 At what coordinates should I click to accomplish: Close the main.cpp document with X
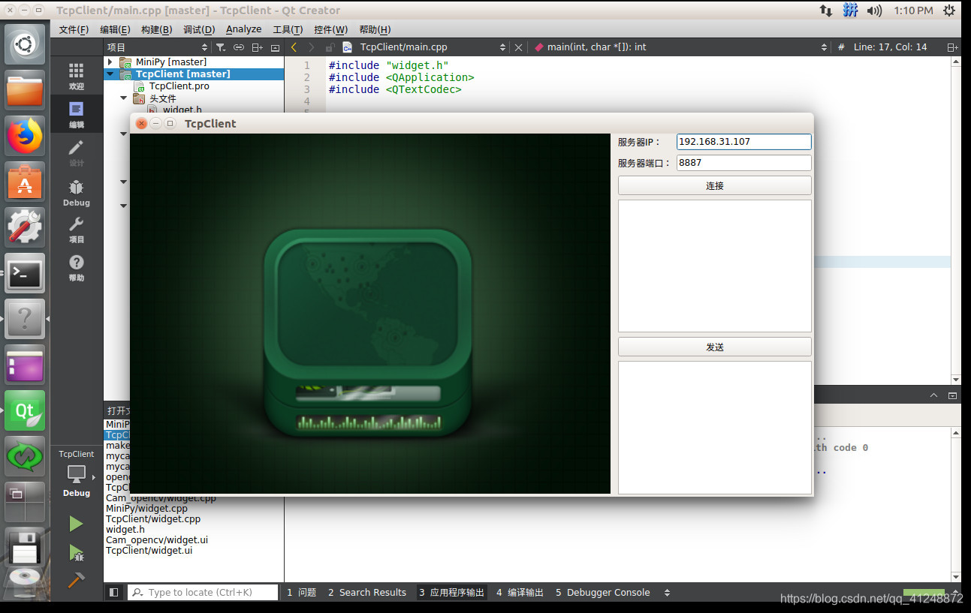tap(517, 47)
